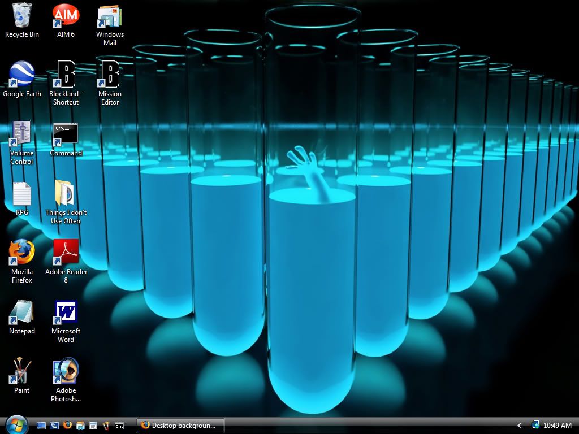Open the Things I don't Use Often folder
579x434 pixels.
[66, 194]
